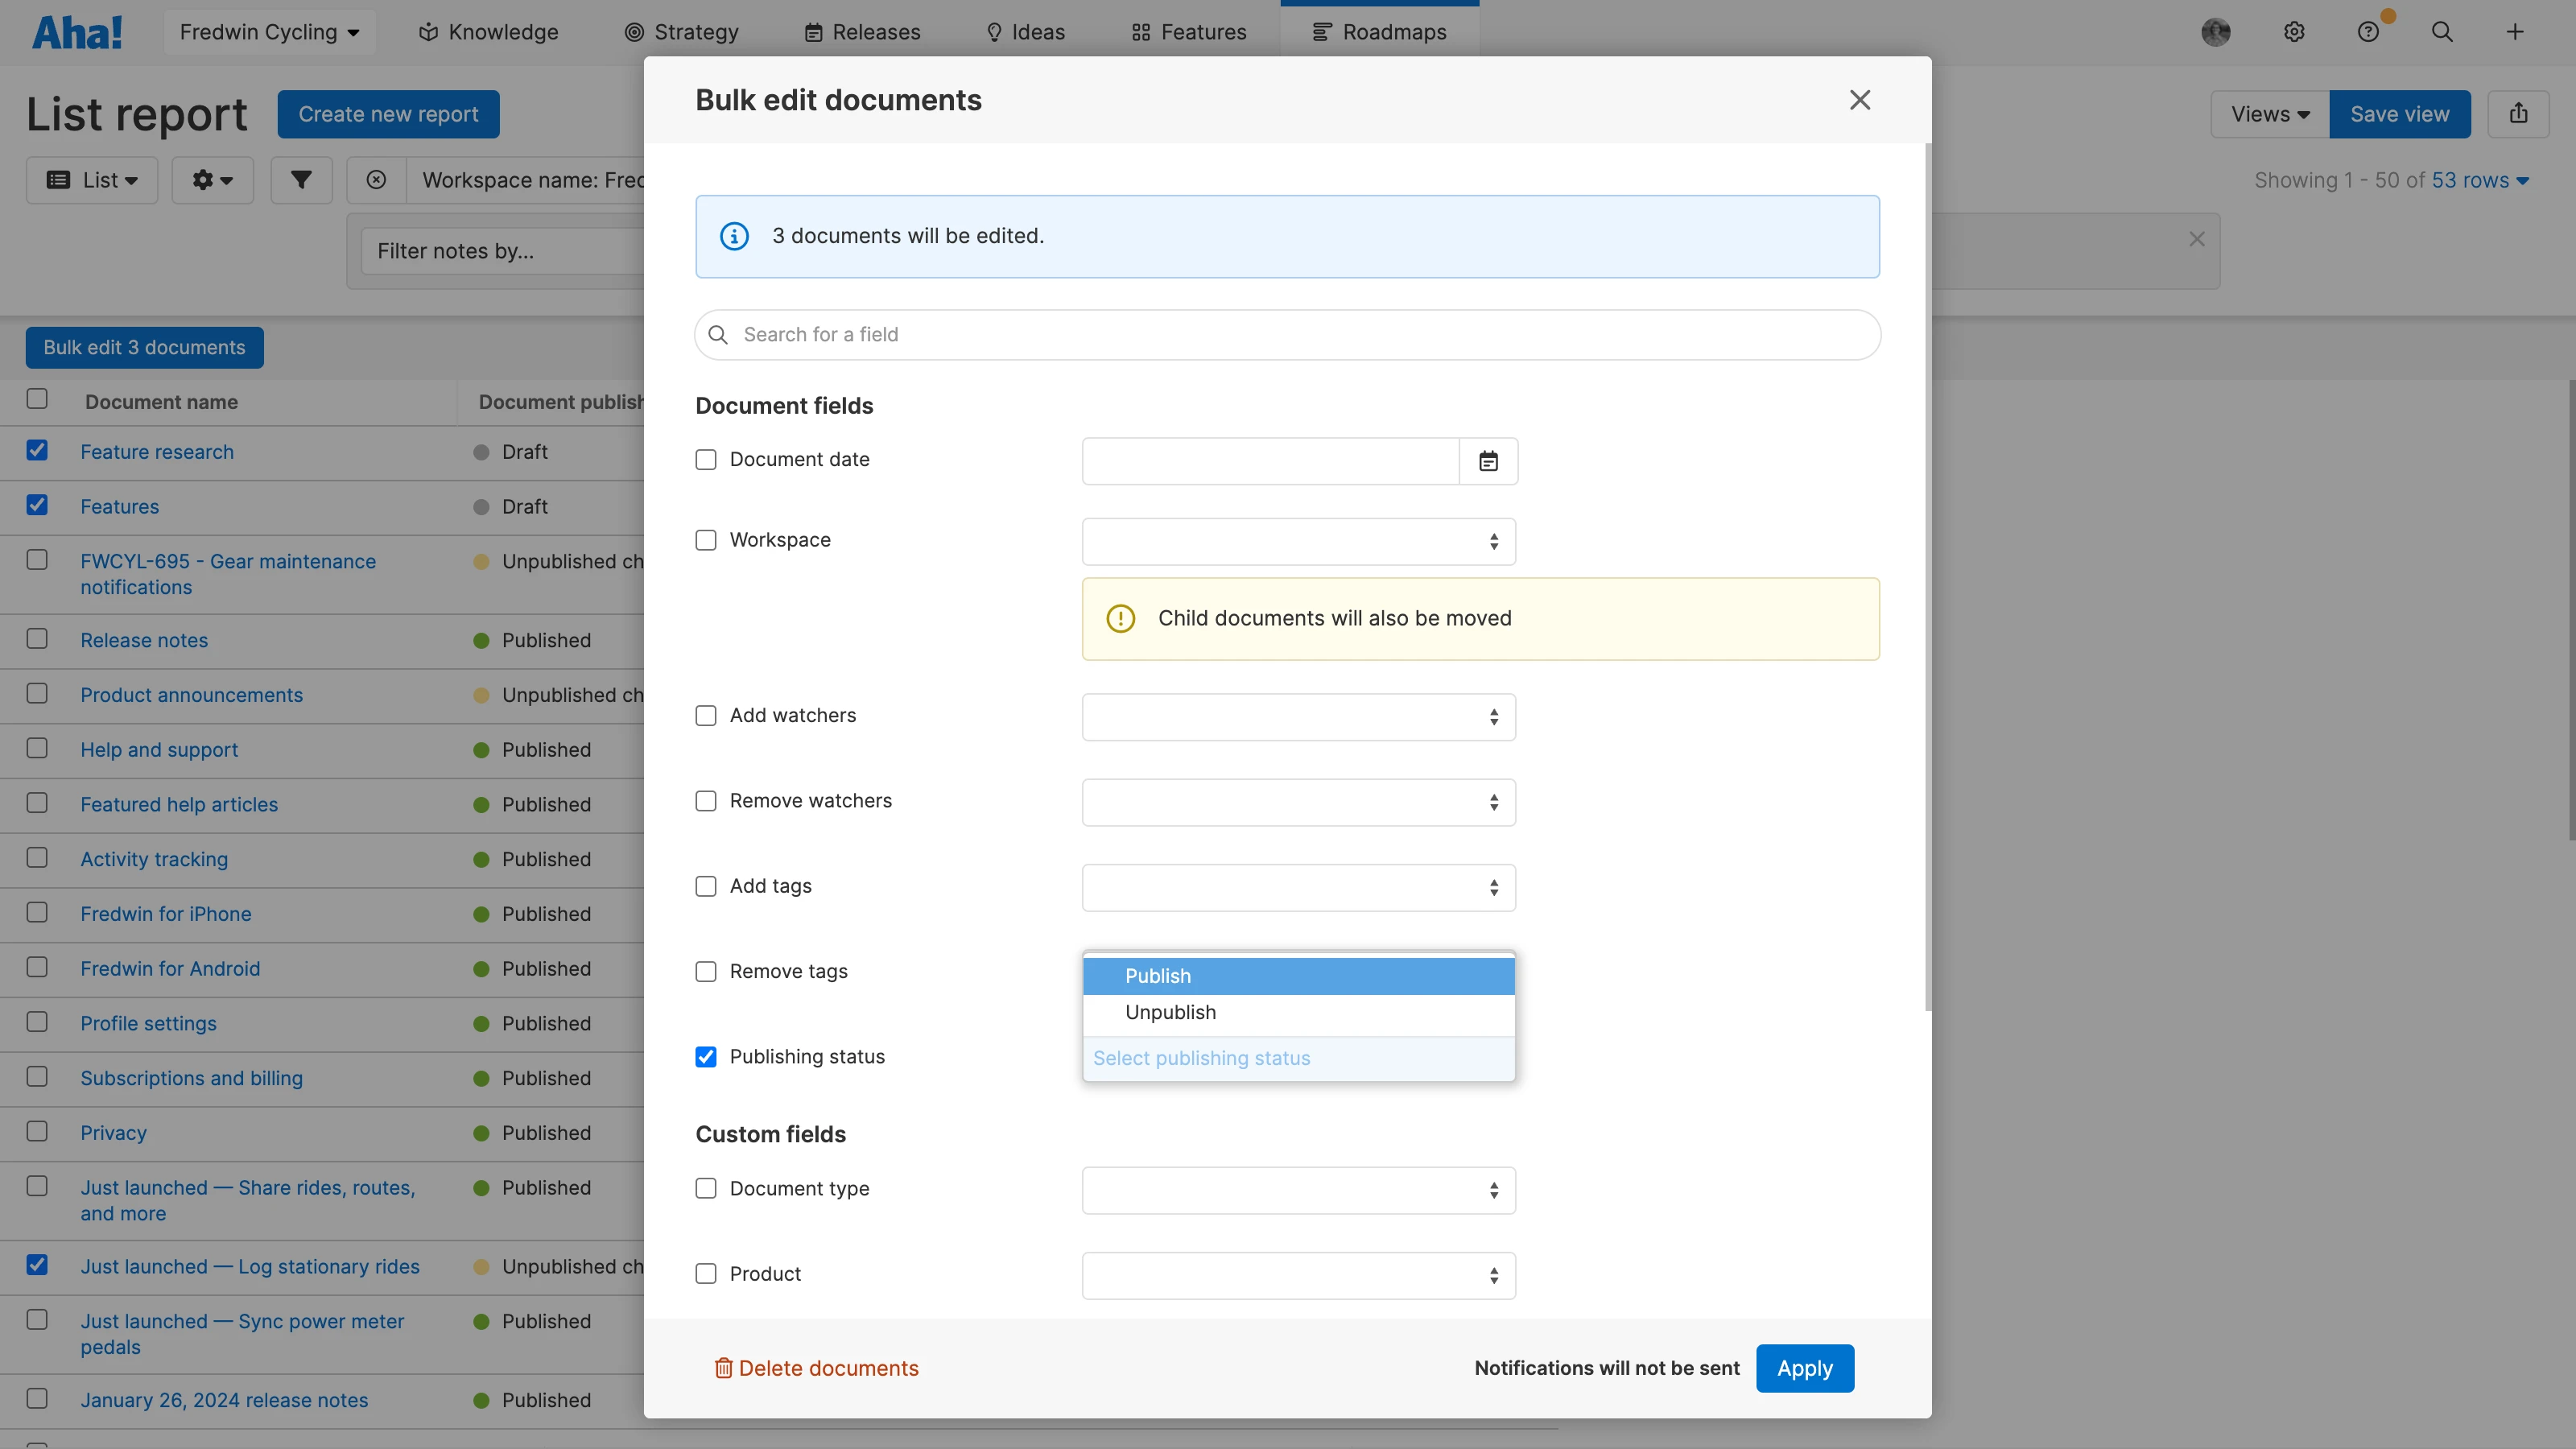Click the plus add icon in top bar
Viewport: 2576px width, 1449px height.
[x=2515, y=32]
